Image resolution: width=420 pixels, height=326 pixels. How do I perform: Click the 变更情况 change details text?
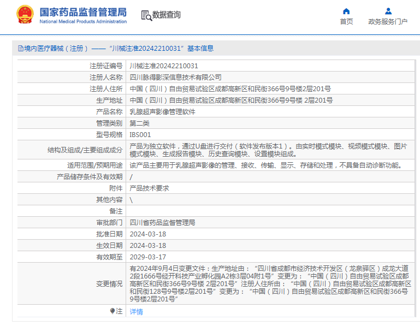tap(270, 283)
